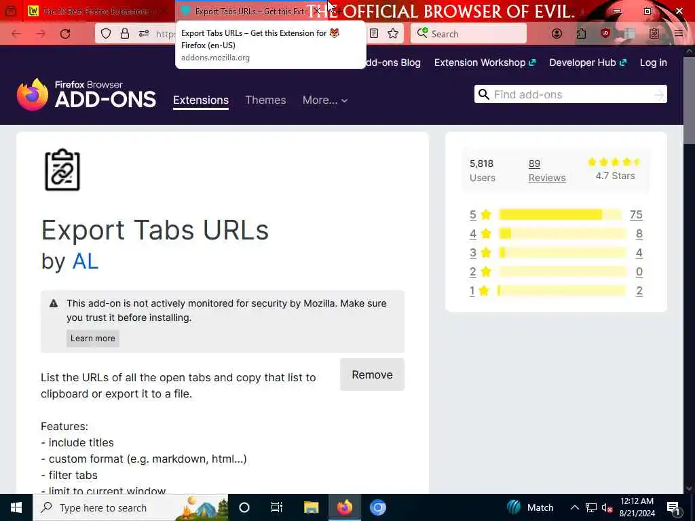Reload the current page
The width and height of the screenshot is (695, 521).
pos(65,34)
